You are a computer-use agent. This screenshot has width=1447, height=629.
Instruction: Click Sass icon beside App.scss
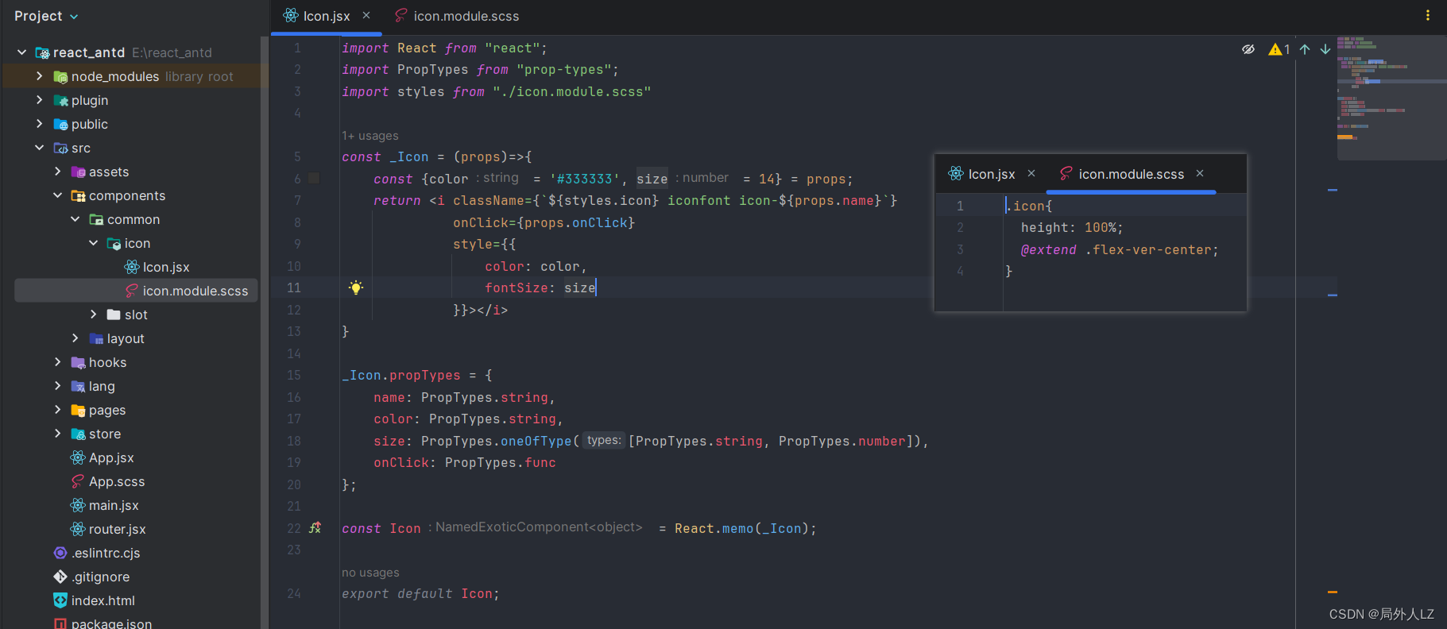pos(78,481)
